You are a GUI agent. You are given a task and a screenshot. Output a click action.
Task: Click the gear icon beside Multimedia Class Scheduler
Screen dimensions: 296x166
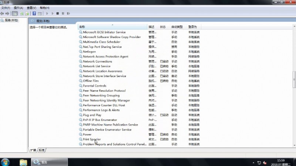tap(81, 42)
